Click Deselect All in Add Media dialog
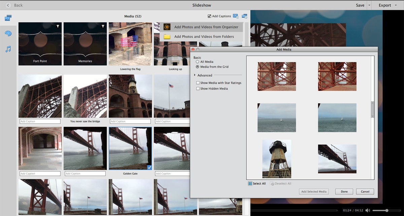Screen dimensions: 404x216 tap(281, 184)
